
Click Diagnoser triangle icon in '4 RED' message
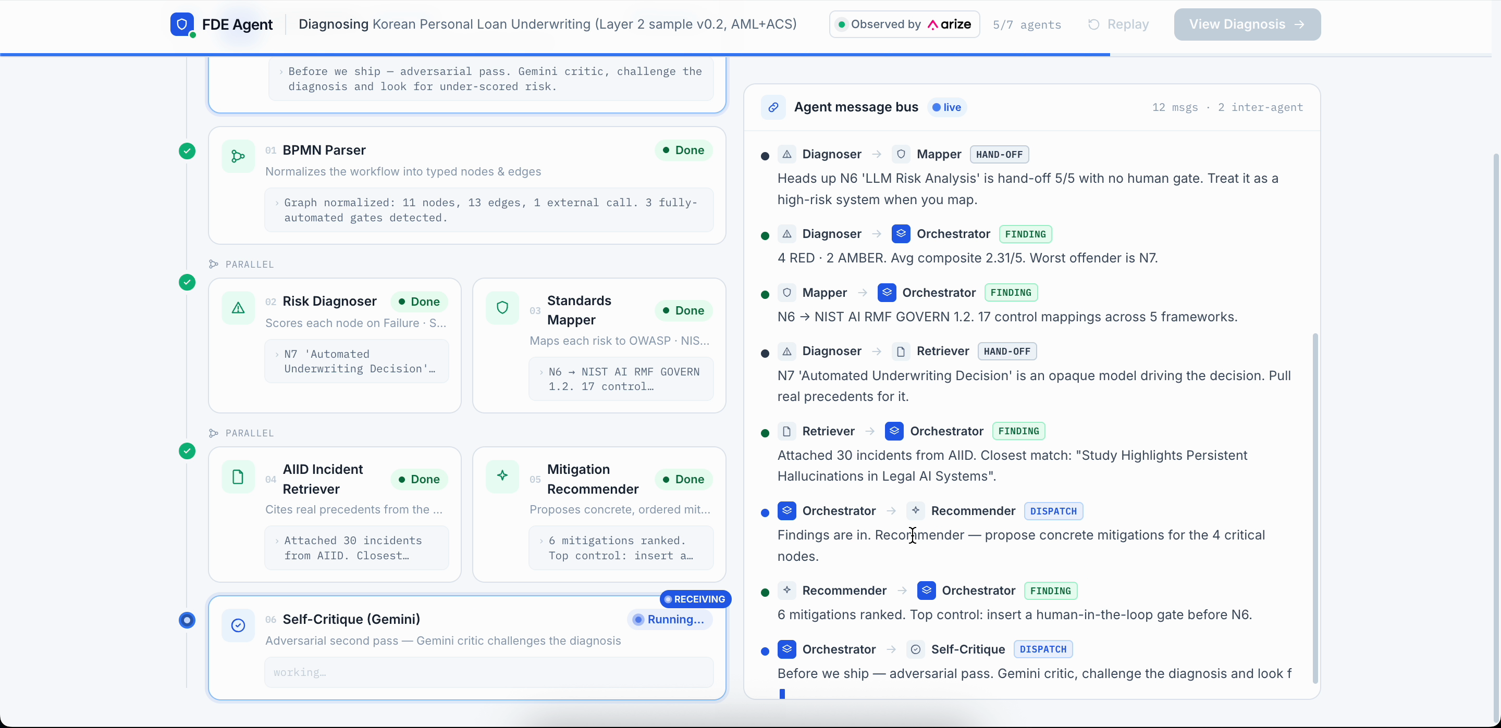pyautogui.click(x=786, y=233)
